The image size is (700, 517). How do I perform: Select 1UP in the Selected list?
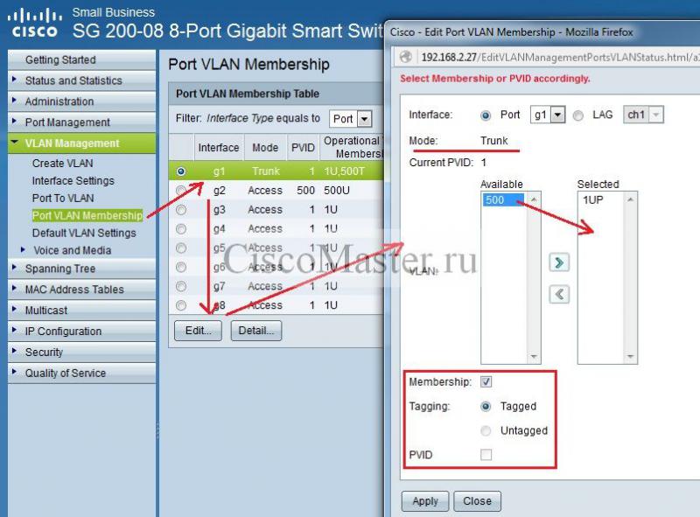[593, 200]
